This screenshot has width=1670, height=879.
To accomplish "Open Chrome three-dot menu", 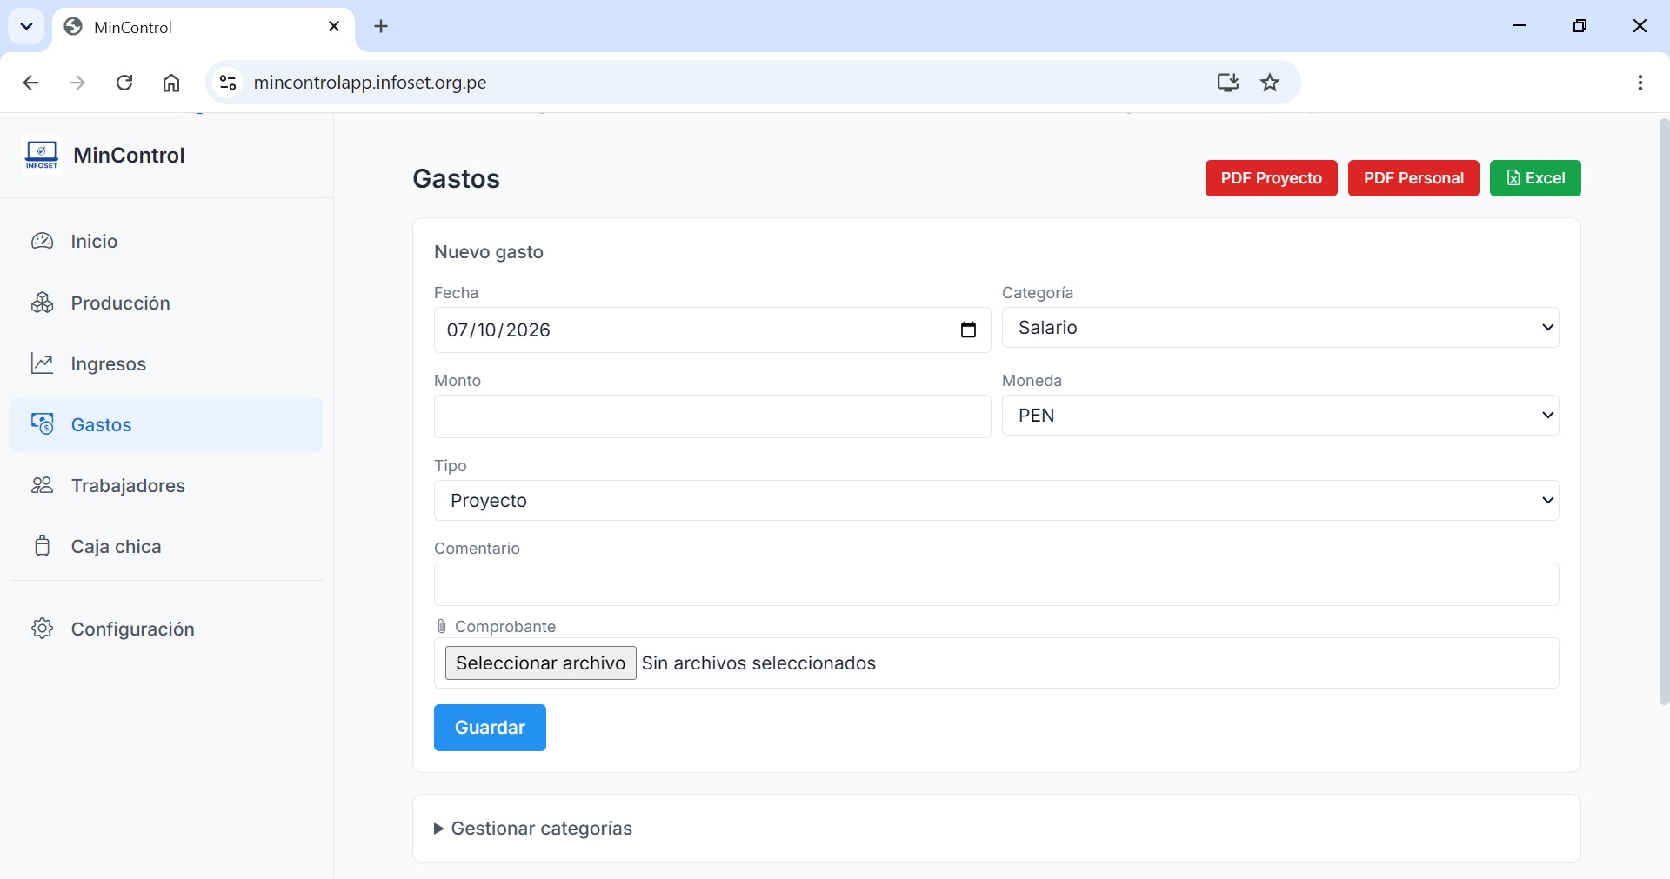I will point(1640,83).
